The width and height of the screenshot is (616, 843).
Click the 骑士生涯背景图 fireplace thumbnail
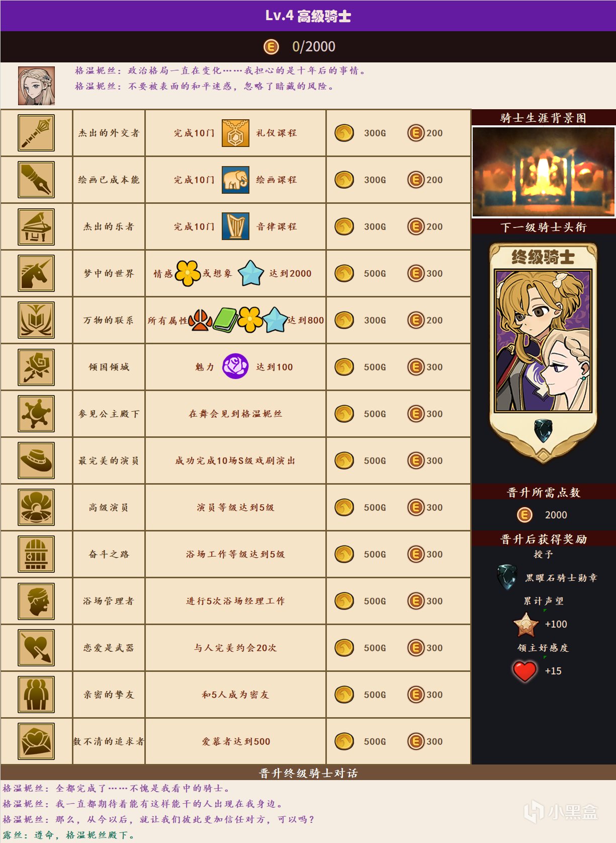(x=544, y=172)
